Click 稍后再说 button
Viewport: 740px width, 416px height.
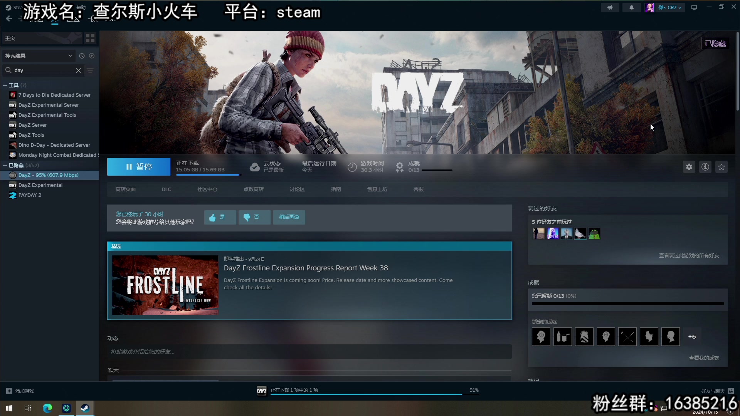[289, 217]
